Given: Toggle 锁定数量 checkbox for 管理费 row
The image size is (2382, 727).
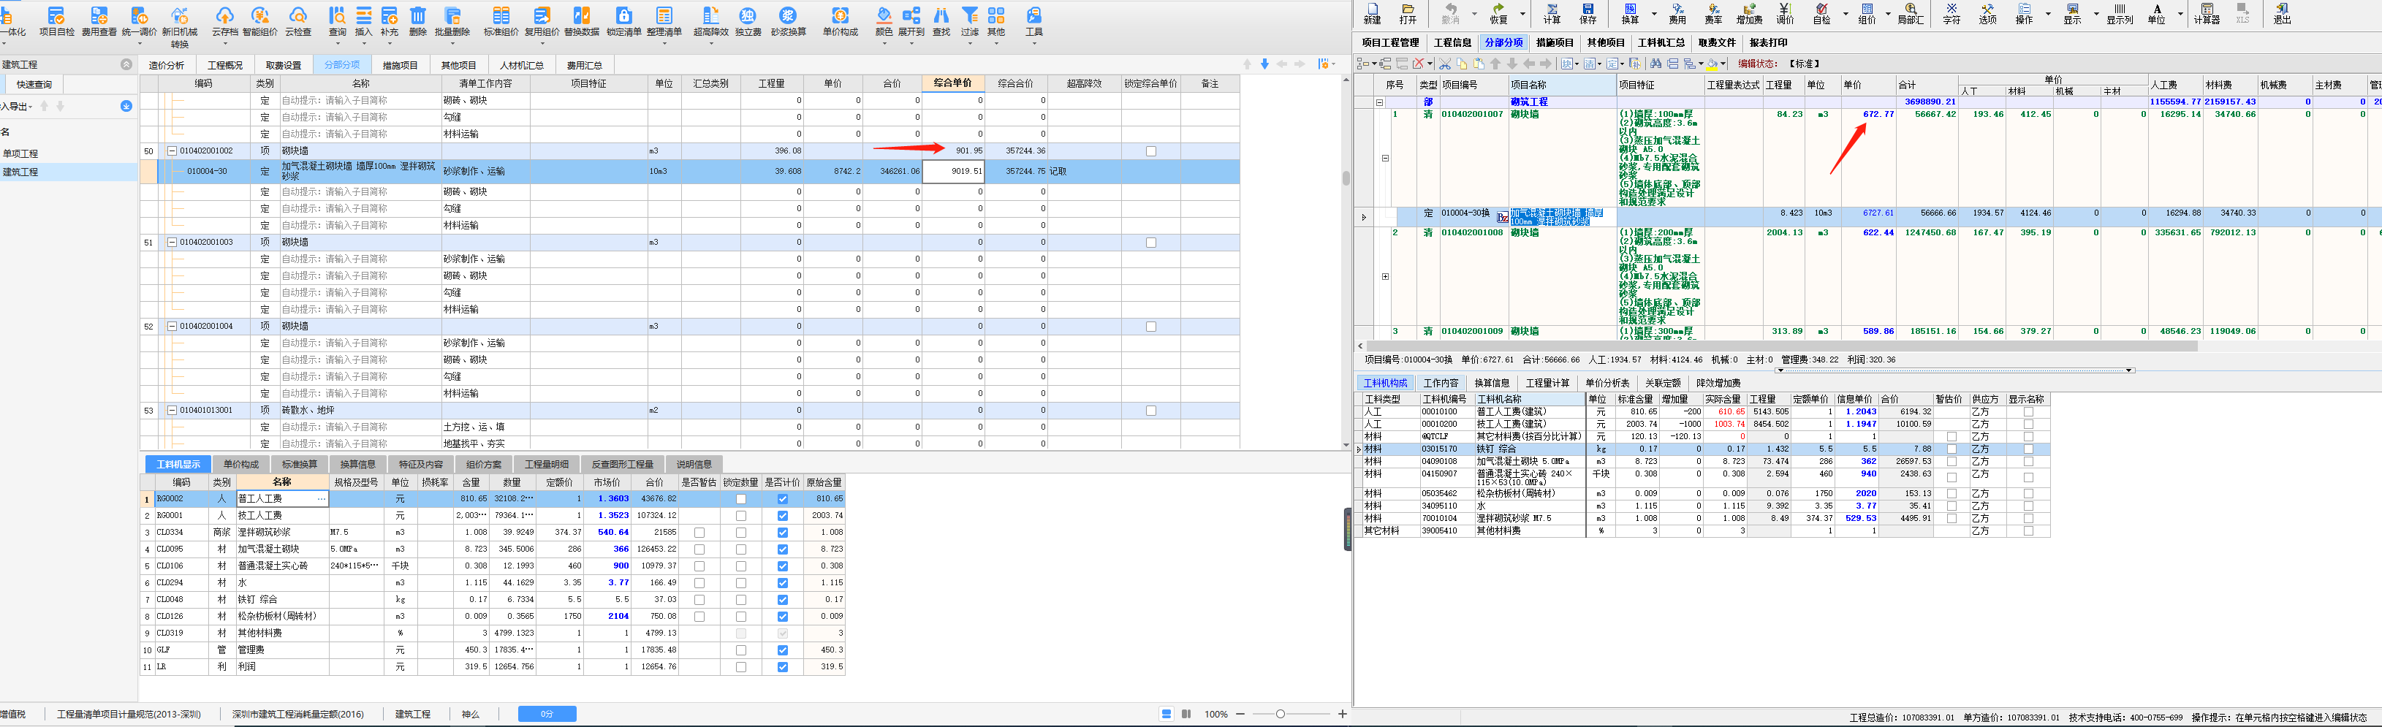Looking at the screenshot, I should tap(740, 650).
